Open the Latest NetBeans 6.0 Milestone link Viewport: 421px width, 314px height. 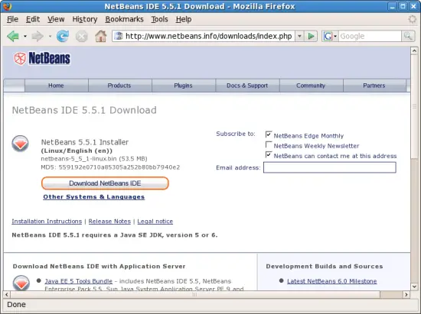(x=332, y=281)
